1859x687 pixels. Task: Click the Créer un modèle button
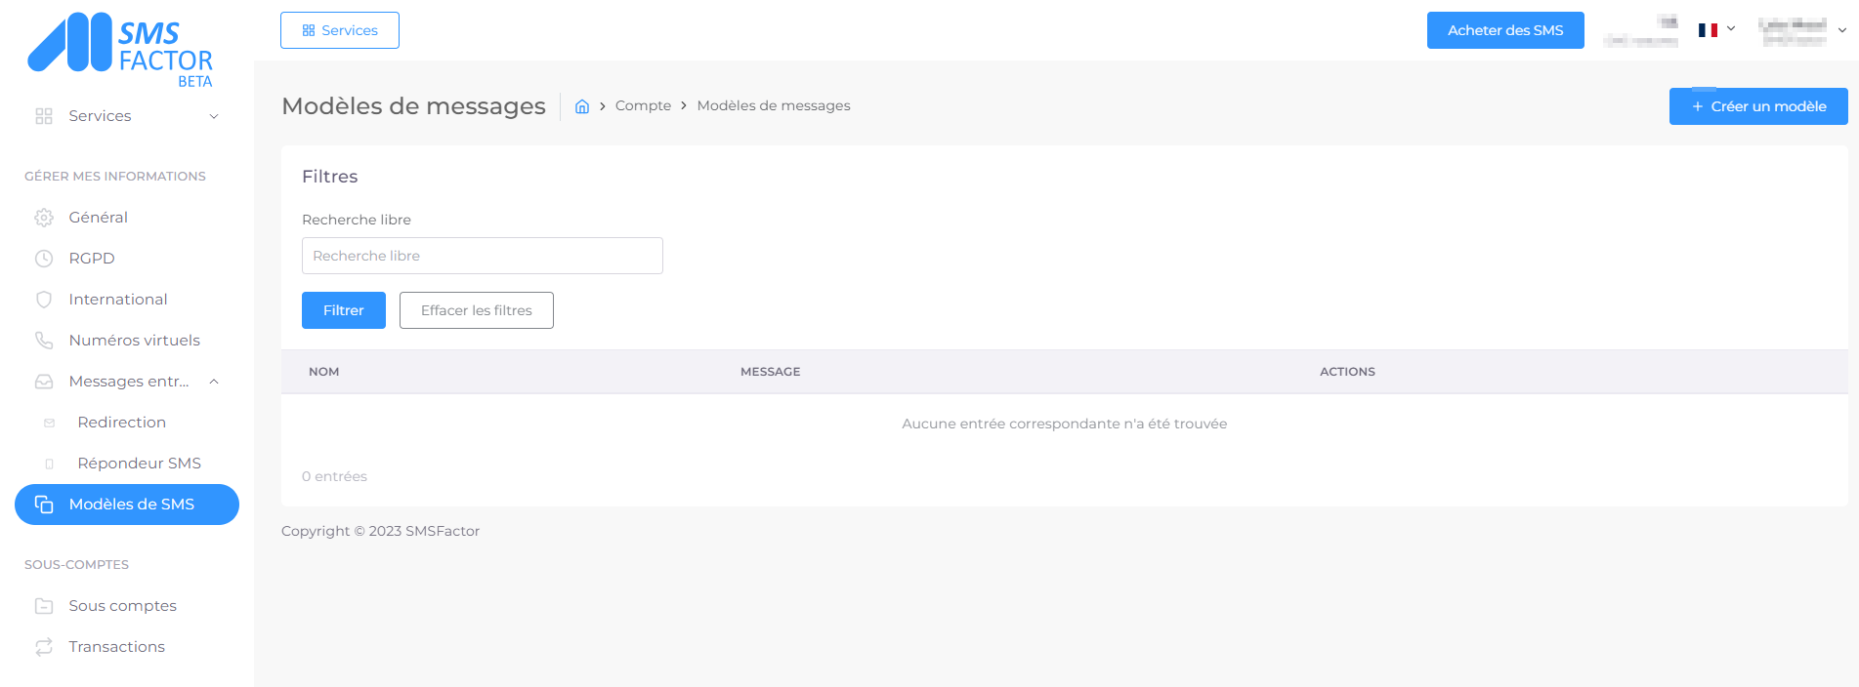1757,106
